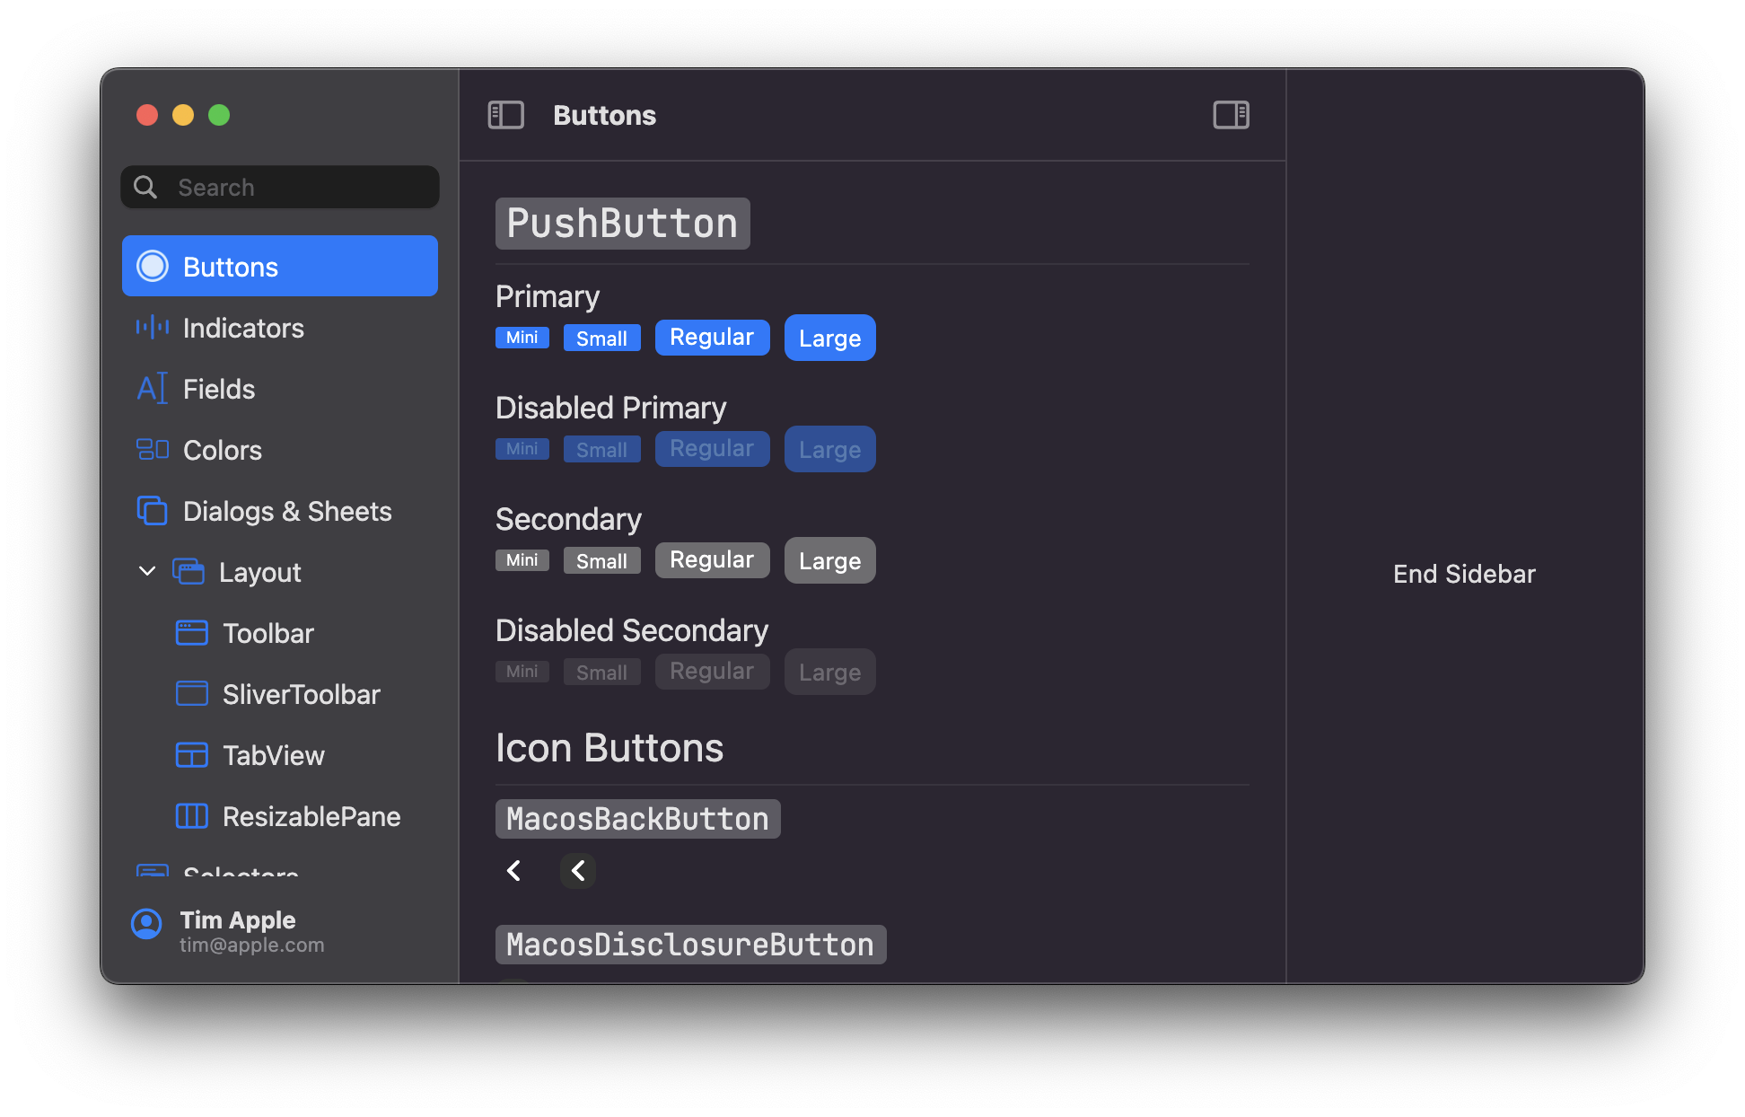Click the Secondary Small button
The image size is (1745, 1117).
[x=601, y=561]
